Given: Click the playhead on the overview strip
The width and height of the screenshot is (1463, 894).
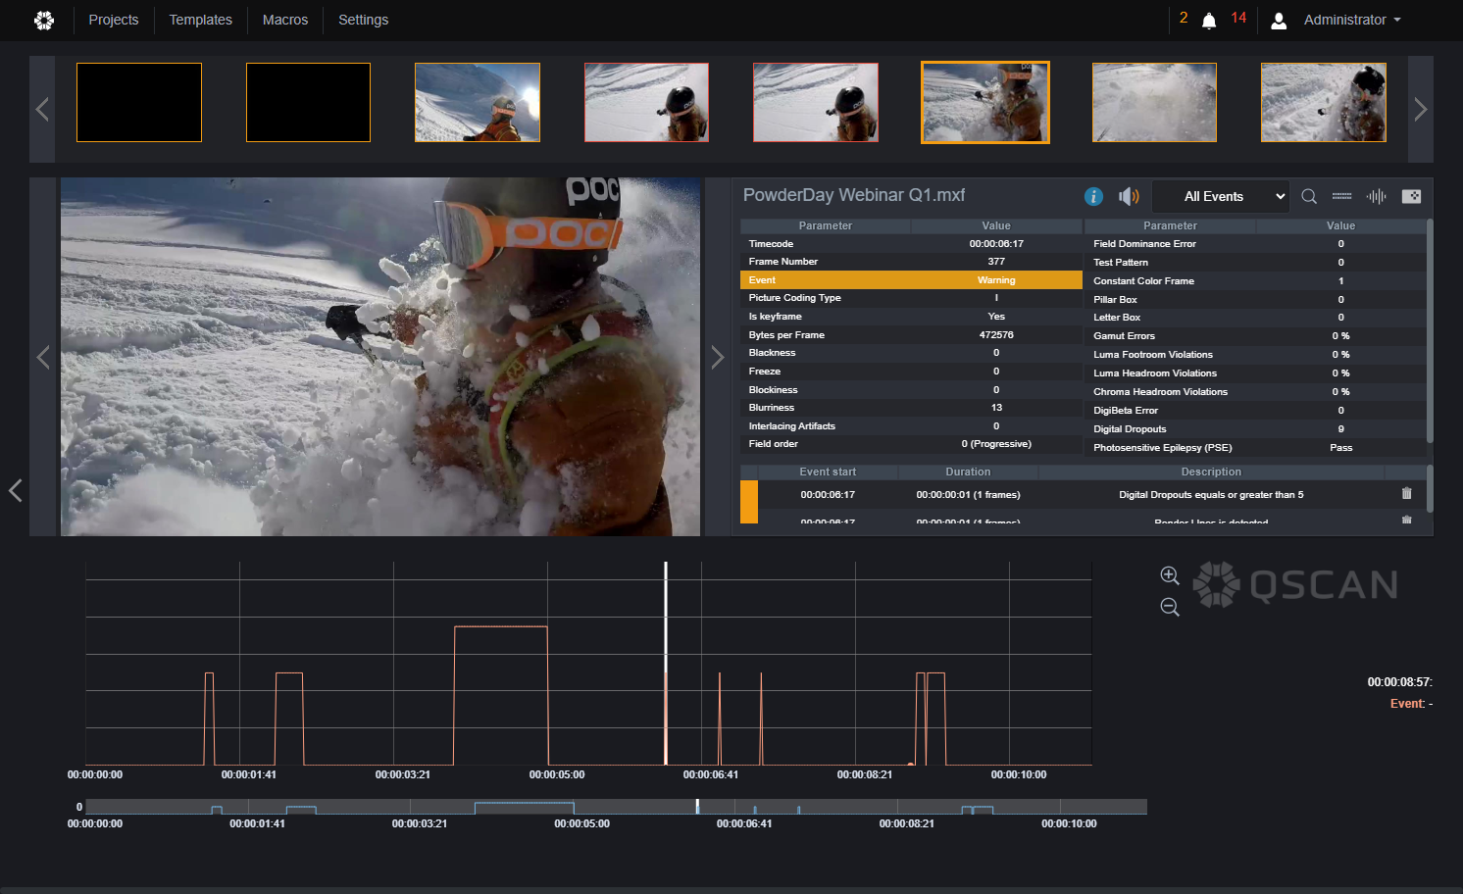Looking at the screenshot, I should 697,806.
